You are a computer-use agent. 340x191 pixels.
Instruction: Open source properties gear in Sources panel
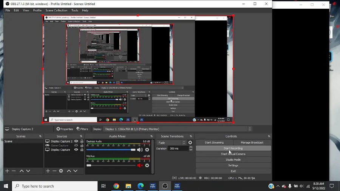61,171
